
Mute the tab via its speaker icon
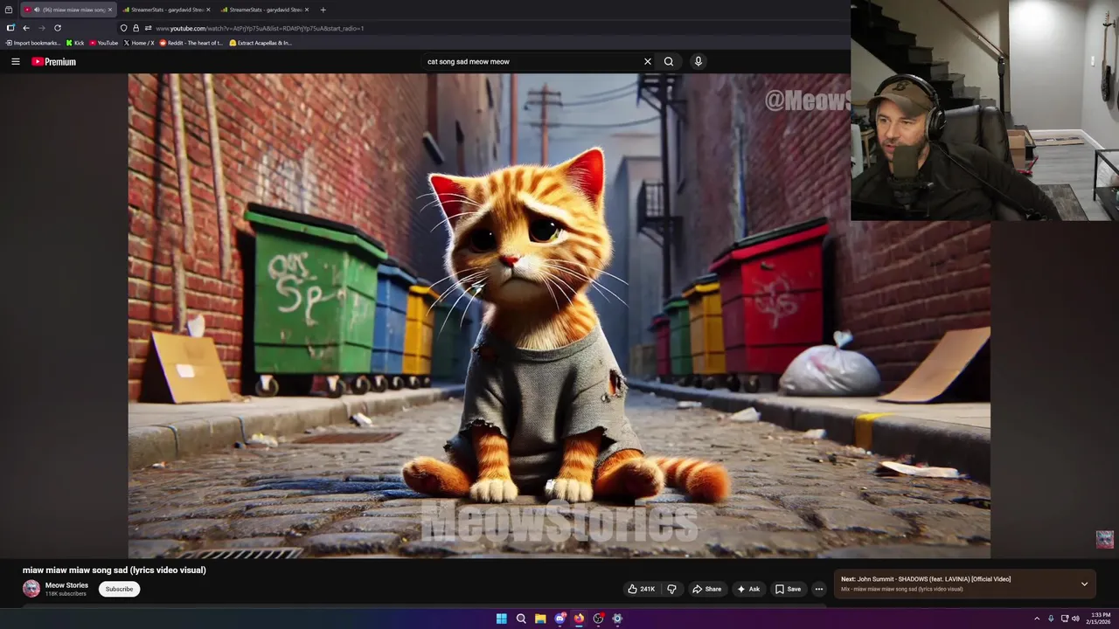(37, 10)
